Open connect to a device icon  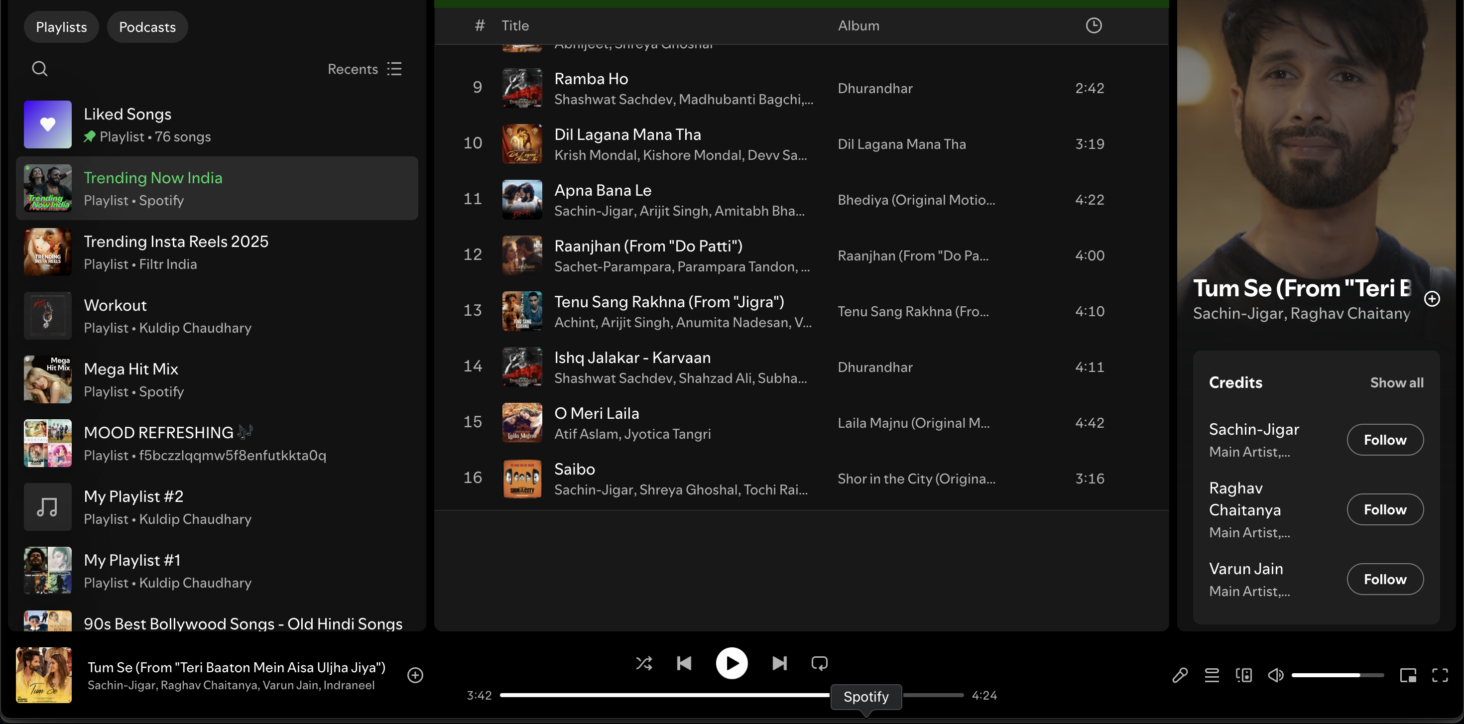(1243, 675)
